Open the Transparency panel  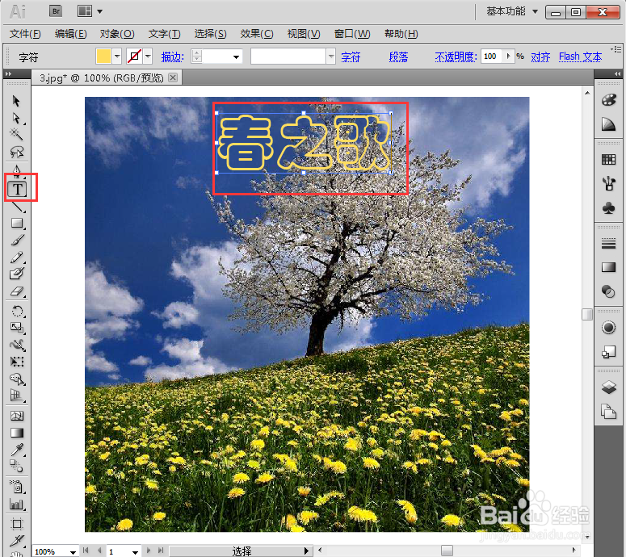[x=608, y=291]
